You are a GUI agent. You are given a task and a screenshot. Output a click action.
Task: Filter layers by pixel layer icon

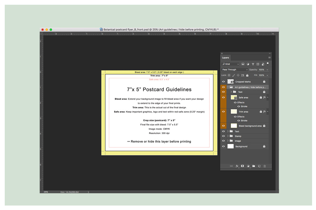point(243,64)
